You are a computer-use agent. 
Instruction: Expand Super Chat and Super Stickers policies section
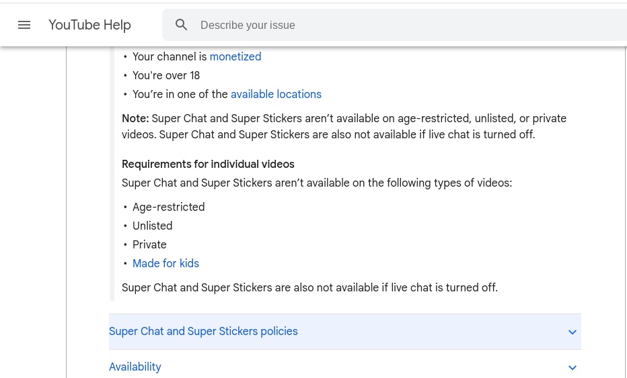(x=344, y=332)
